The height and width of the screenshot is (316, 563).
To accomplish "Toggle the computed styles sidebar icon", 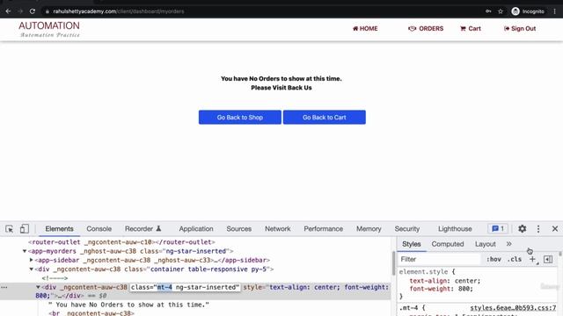I will (548, 259).
